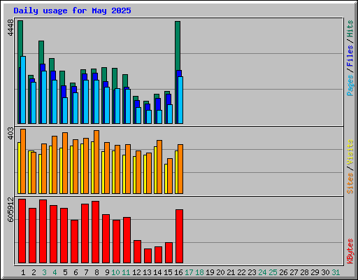Click green day 3 on the x-axis
This screenshot has height=280, width=358.
44,272
